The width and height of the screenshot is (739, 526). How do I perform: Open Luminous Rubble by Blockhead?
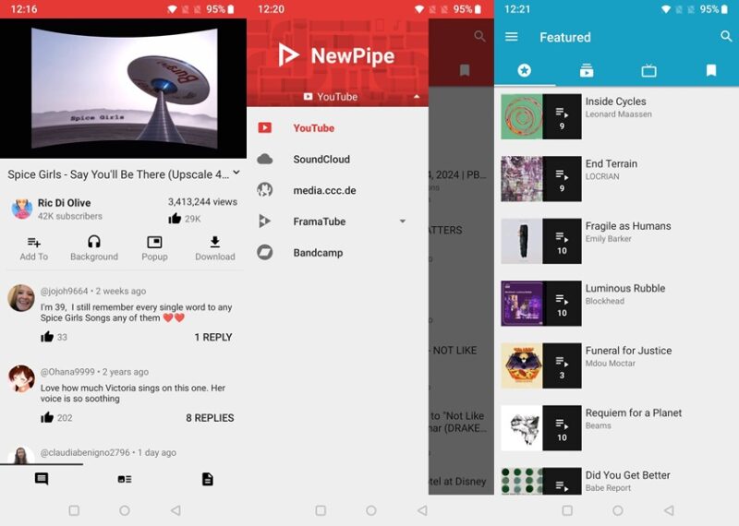point(616,304)
